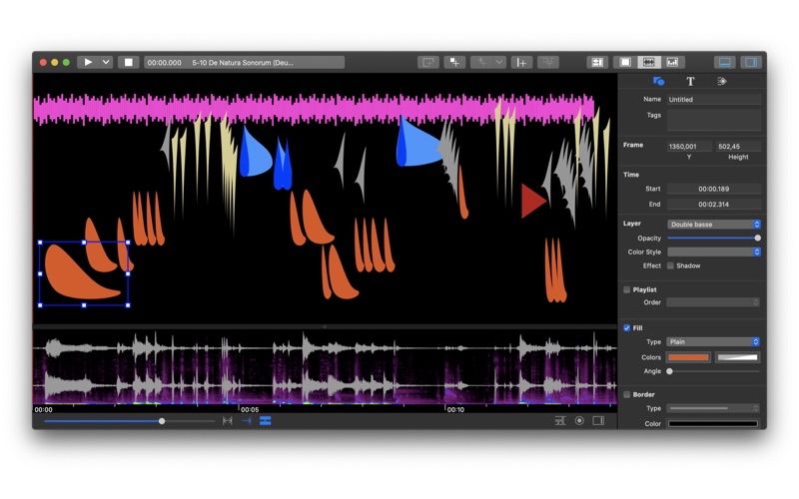Click the Name field containing Untitled
Image resolution: width=799 pixels, height=499 pixels.
coord(714,99)
